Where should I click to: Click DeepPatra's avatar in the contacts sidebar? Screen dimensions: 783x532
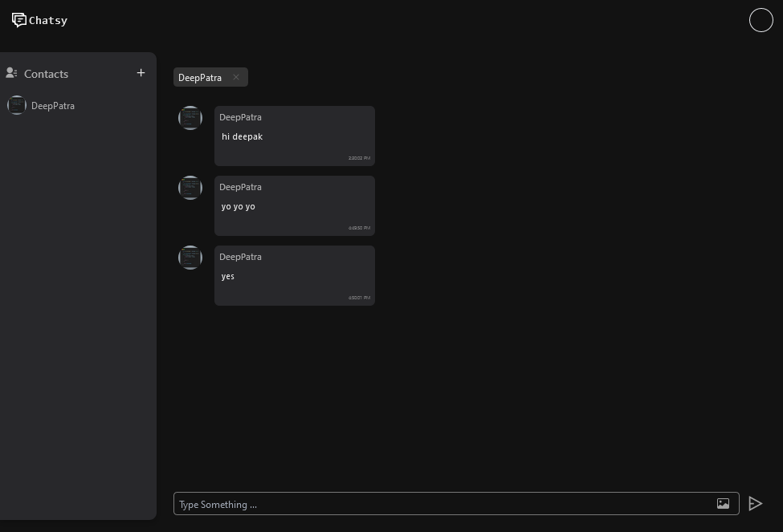[x=17, y=105]
